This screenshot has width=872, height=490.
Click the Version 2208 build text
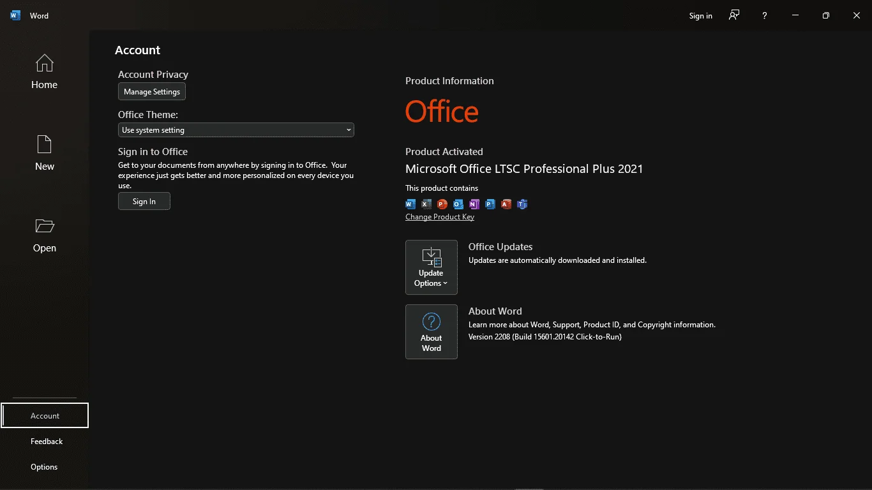(545, 337)
